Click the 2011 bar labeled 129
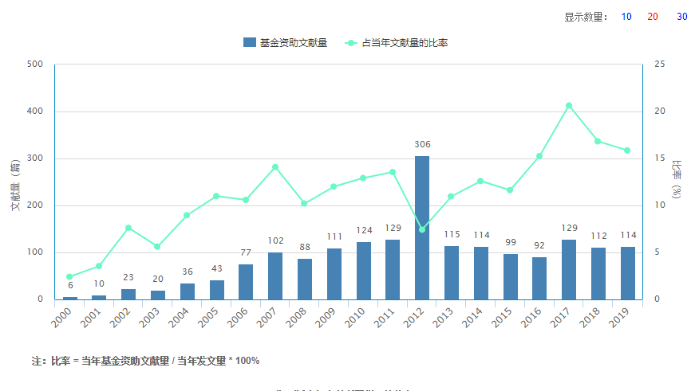This screenshot has width=699, height=391. coord(393,270)
